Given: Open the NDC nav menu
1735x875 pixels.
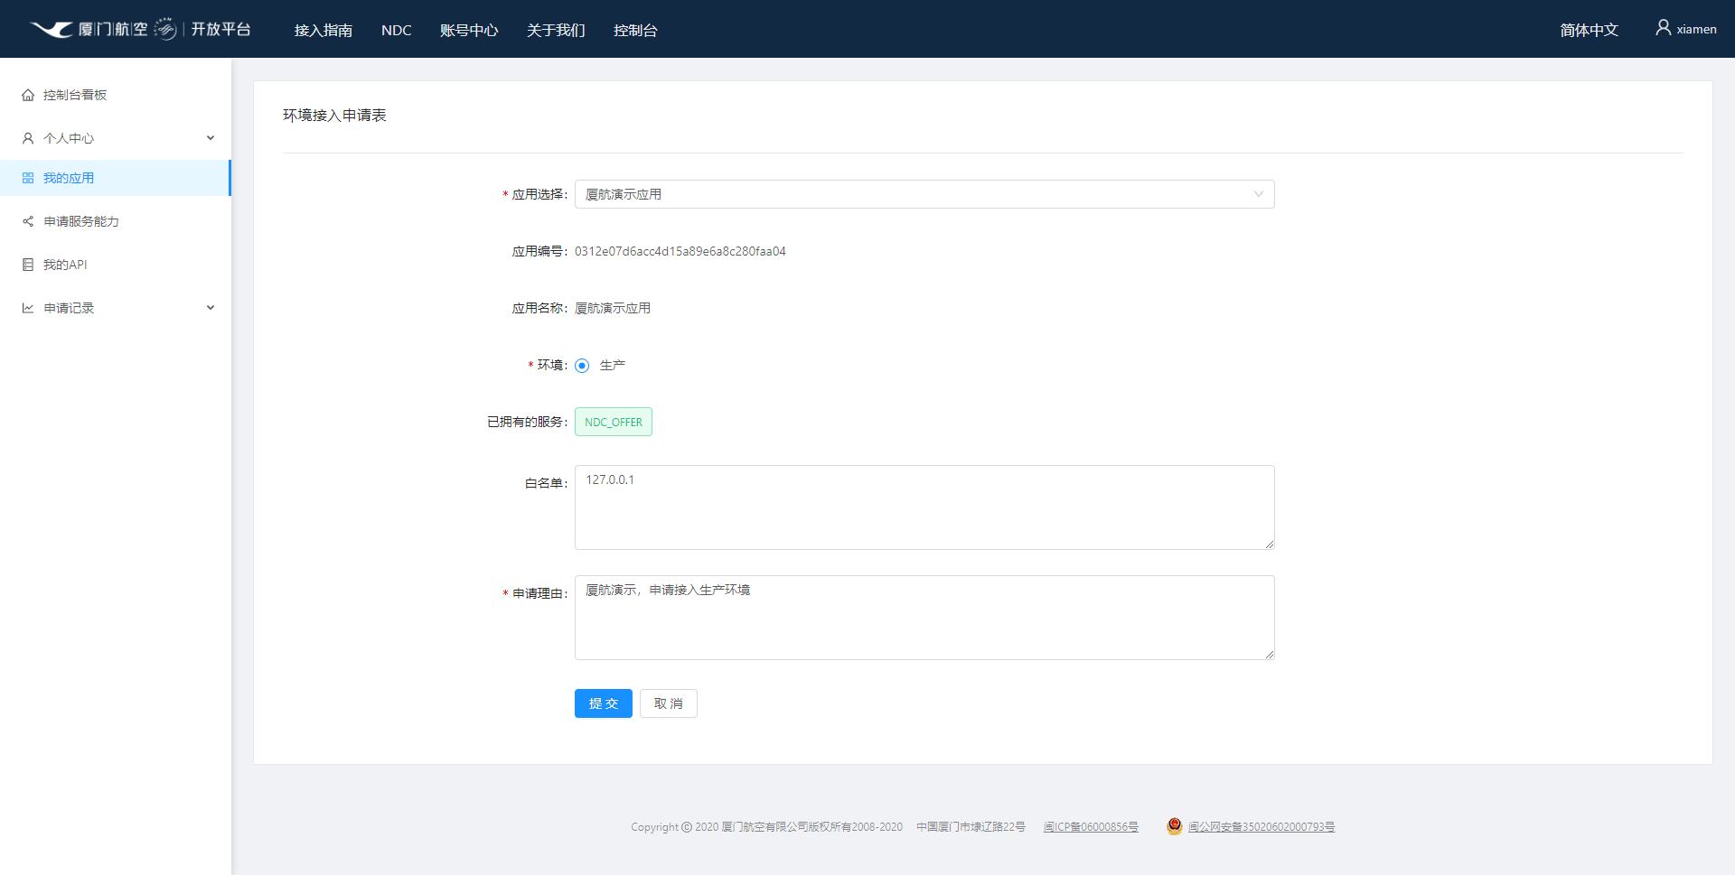Looking at the screenshot, I should click(x=397, y=30).
